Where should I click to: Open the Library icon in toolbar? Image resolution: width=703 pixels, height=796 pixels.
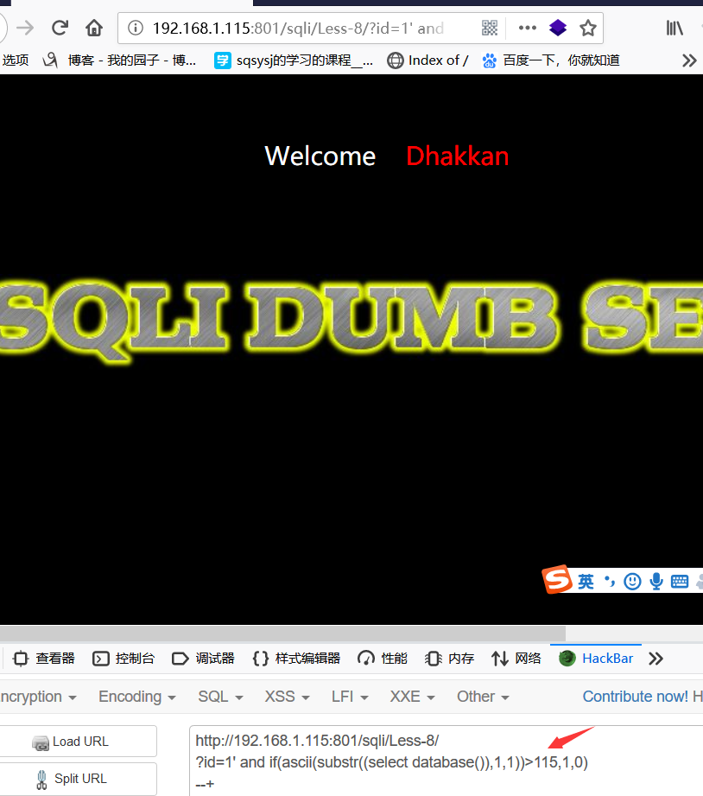(674, 28)
